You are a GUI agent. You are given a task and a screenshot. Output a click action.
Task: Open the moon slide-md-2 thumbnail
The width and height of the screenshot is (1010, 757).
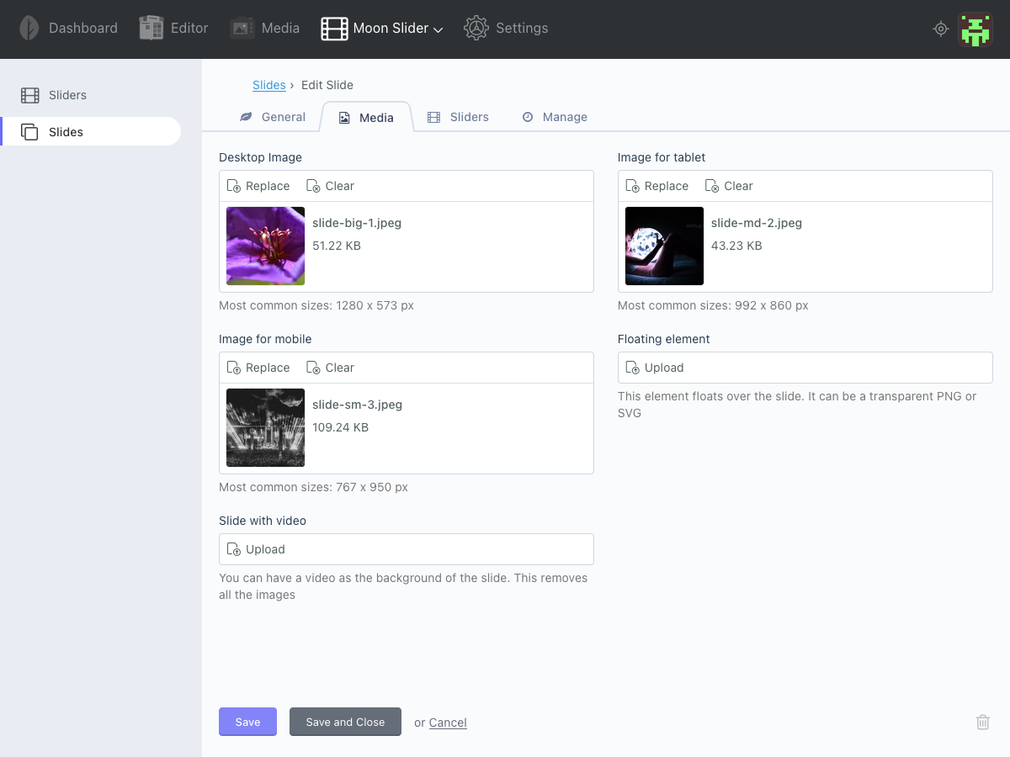tap(664, 246)
